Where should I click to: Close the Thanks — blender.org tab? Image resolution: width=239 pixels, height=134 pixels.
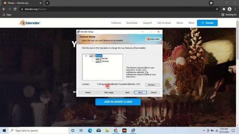point(41,3)
